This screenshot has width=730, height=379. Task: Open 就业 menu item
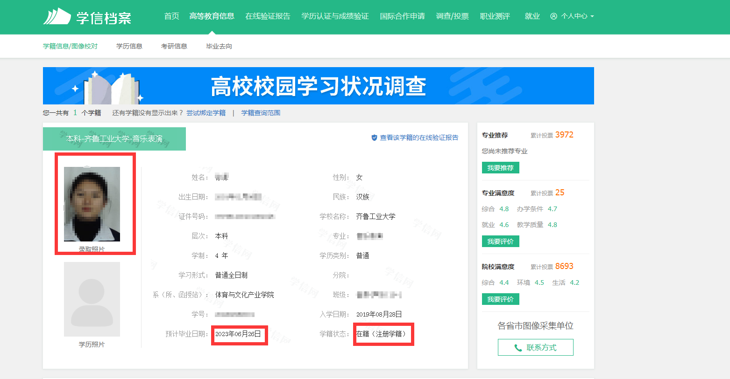tap(532, 16)
